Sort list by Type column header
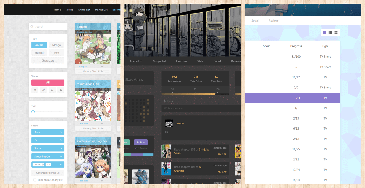365x188 pixels. [325, 46]
